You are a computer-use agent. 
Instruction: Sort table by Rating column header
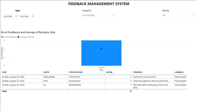tap(109, 72)
